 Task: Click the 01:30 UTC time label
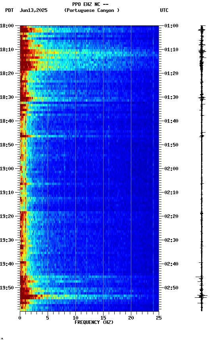[171, 97]
